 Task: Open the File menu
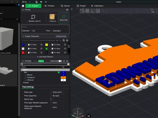tap(24, 2)
